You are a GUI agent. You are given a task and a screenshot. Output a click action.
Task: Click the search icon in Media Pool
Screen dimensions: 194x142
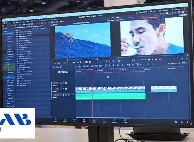pyautogui.click(x=42, y=23)
